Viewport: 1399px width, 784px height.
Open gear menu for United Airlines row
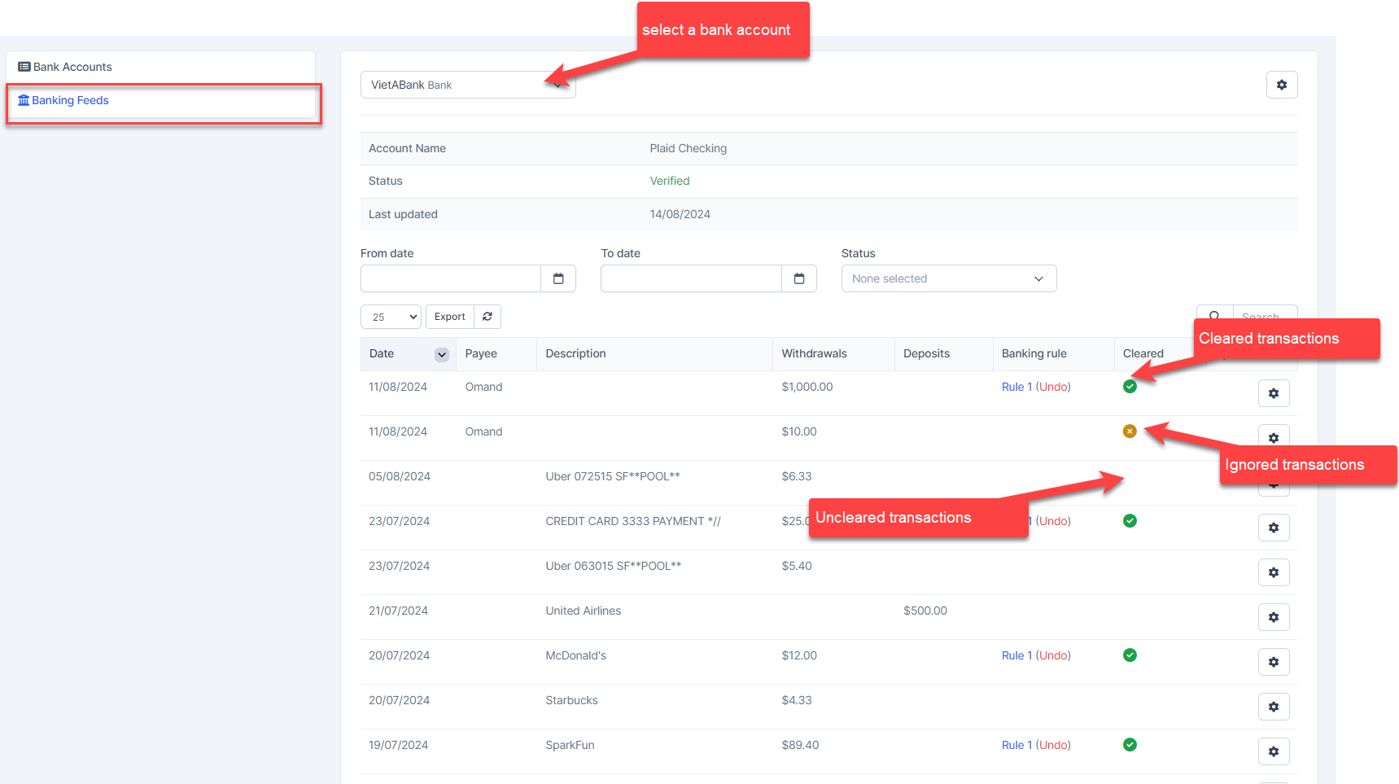click(x=1273, y=617)
